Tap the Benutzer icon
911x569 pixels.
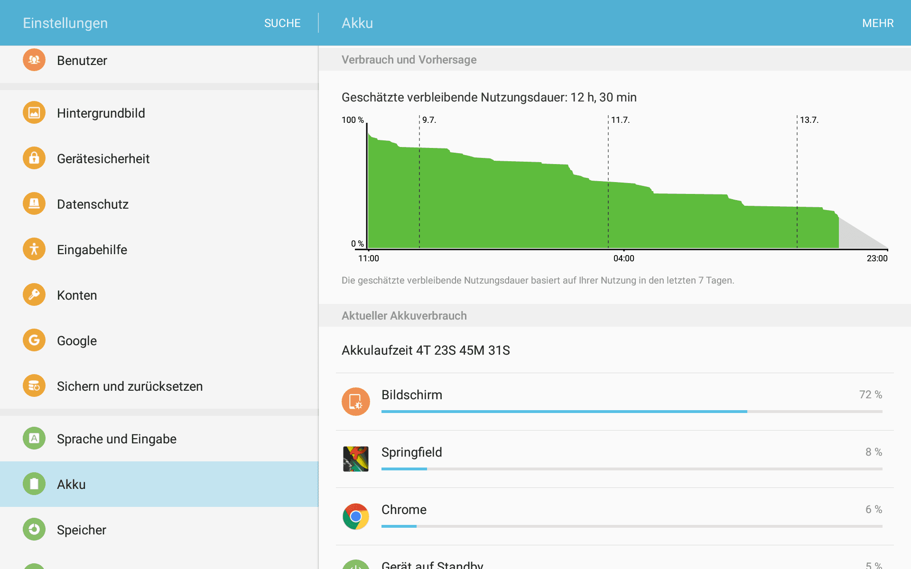34,60
